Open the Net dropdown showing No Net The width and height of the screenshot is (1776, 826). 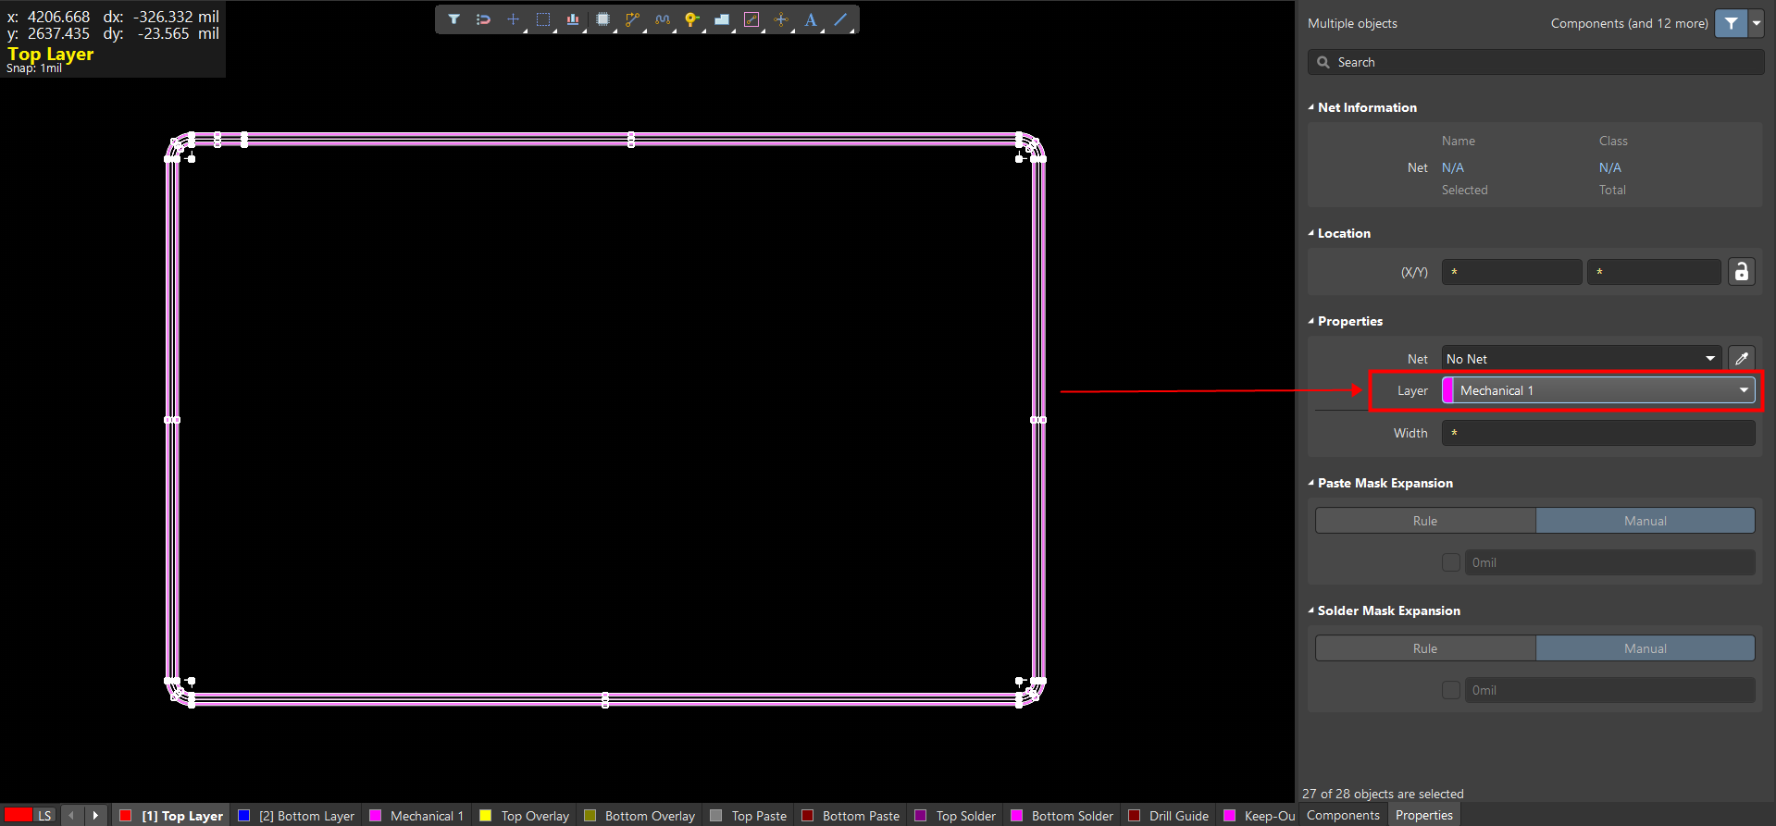[x=1581, y=359]
